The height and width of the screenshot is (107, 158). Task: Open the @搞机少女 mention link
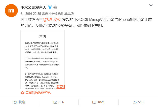pos(52,20)
